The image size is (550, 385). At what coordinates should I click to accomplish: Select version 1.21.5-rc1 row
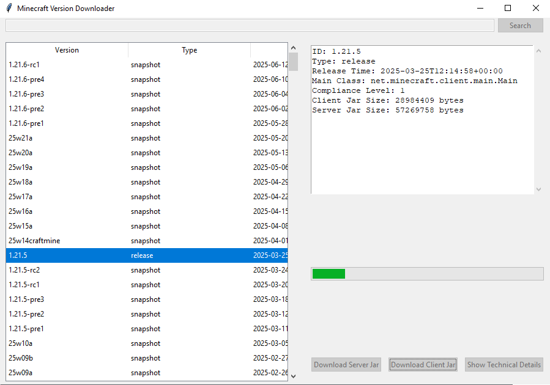(x=147, y=285)
